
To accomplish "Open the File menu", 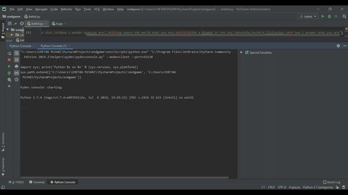I will tap(12, 9).
